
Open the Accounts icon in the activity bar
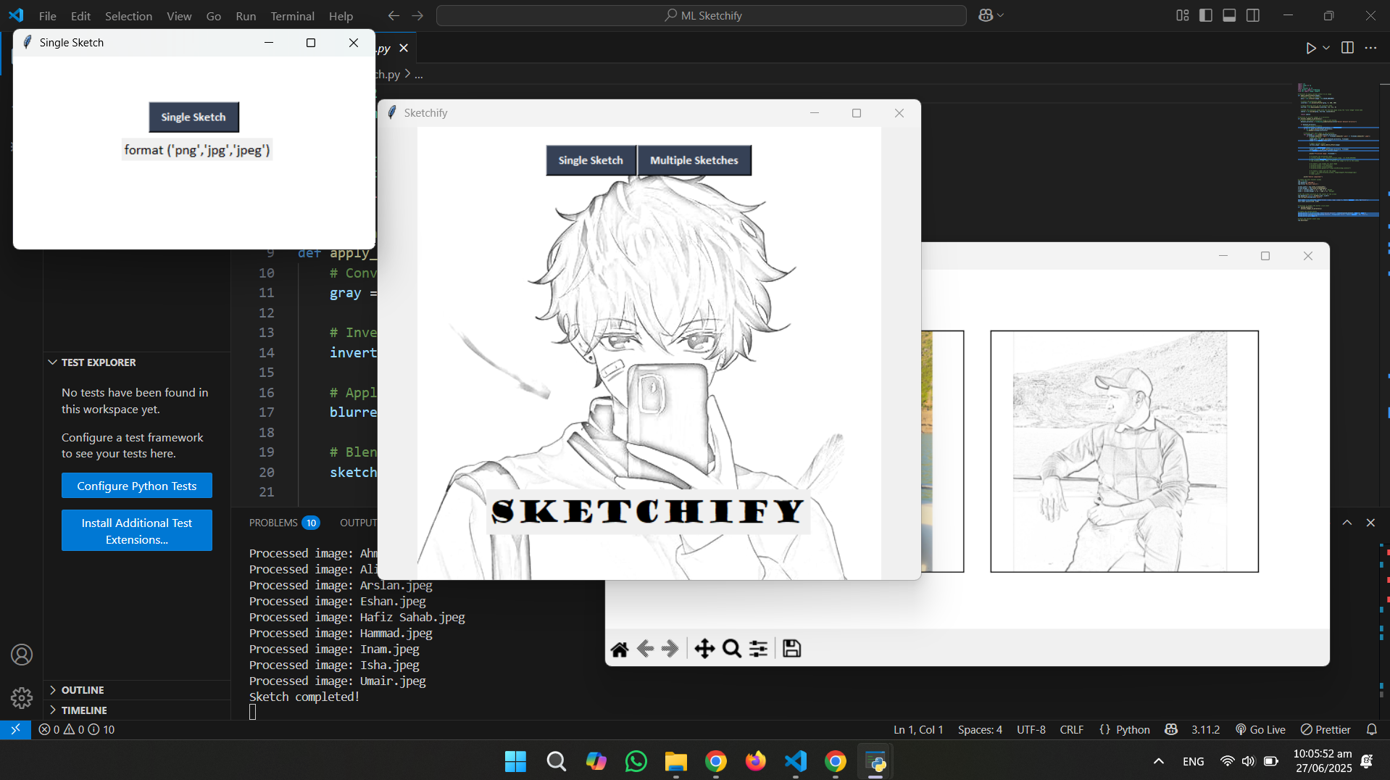22,655
